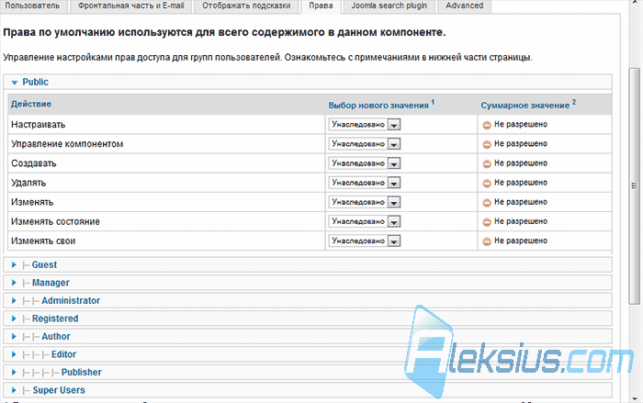The height and width of the screenshot is (403, 643).
Task: Expand the Editor group
Action: (x=308, y=354)
